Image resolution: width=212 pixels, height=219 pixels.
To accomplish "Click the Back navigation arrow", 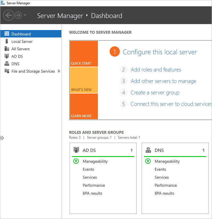I will click(9, 15).
